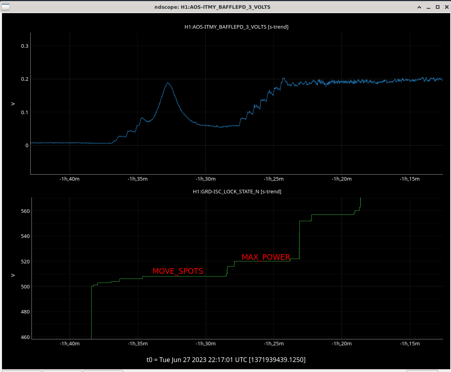This screenshot has width=451, height=372.
Task: Maximize the ndscope window
Action: click(x=437, y=7)
